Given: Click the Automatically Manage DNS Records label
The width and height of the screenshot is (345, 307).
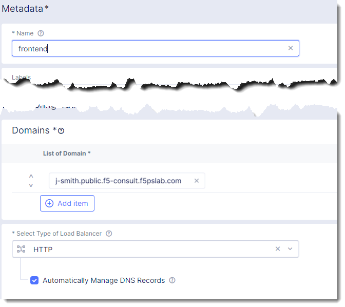Looking at the screenshot, I should pos(104,280).
